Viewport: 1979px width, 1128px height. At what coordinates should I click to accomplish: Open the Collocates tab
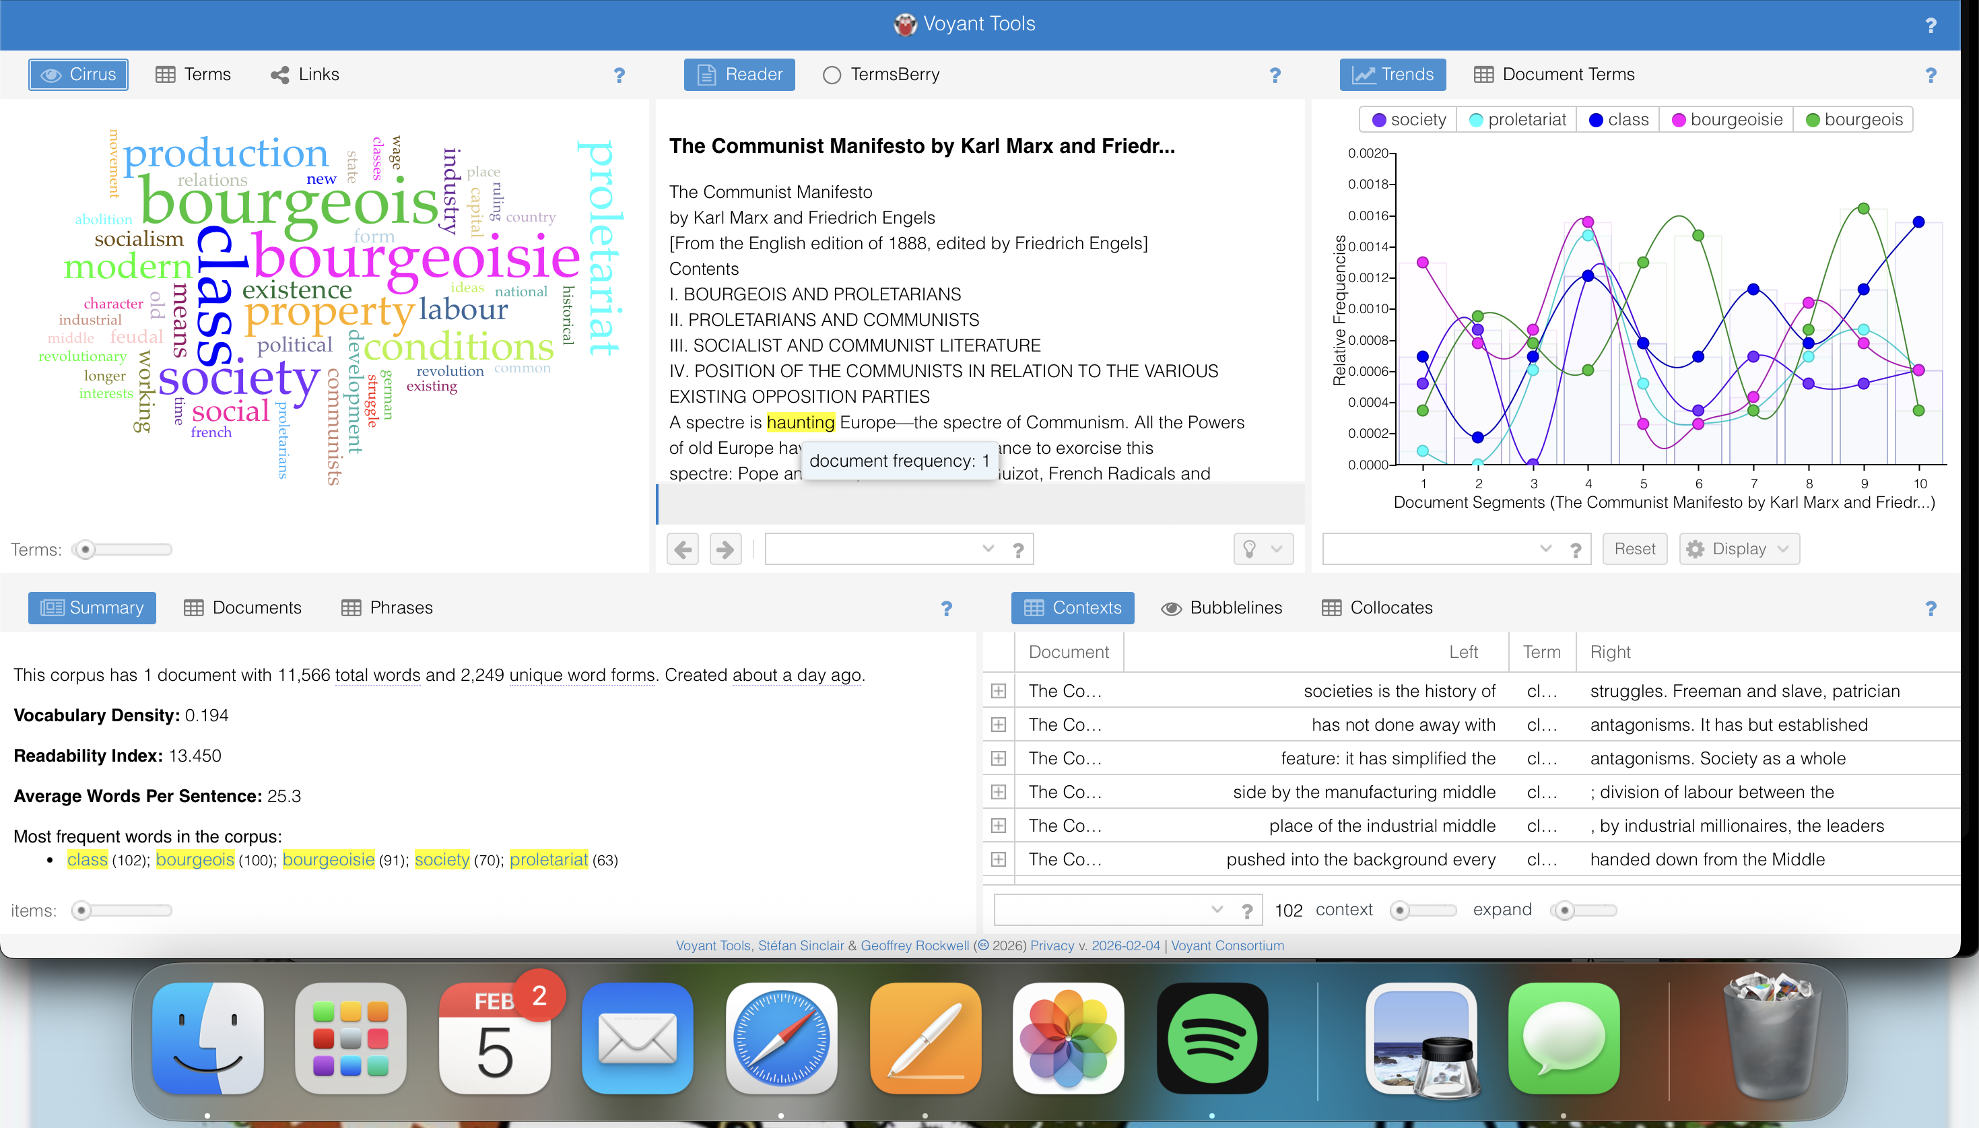click(x=1377, y=607)
